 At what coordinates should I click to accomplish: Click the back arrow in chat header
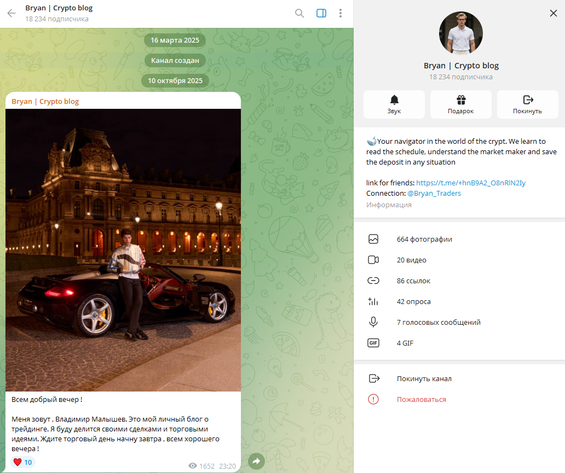click(x=11, y=13)
